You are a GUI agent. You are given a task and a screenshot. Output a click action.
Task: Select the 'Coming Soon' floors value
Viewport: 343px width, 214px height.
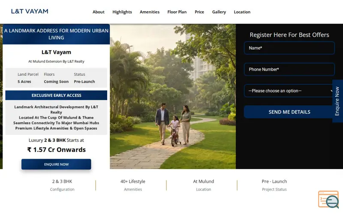56,82
